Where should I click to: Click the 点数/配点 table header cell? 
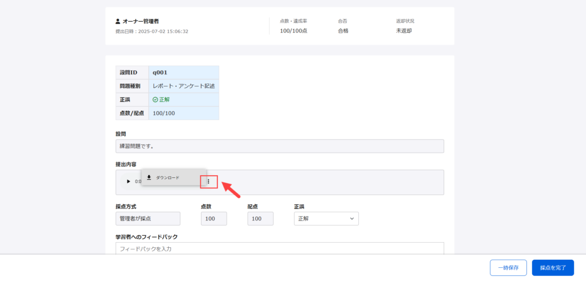(132, 113)
